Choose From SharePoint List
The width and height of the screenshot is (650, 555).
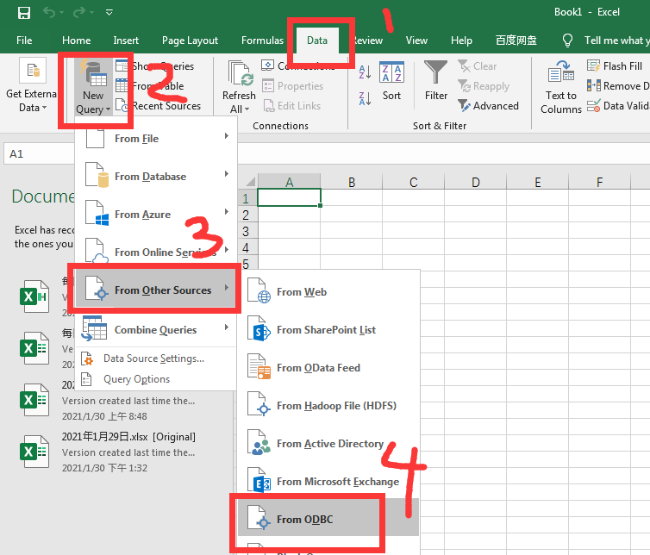(328, 330)
